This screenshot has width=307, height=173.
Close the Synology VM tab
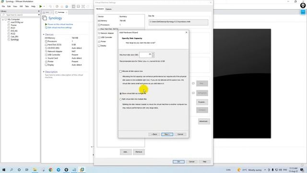click(67, 12)
